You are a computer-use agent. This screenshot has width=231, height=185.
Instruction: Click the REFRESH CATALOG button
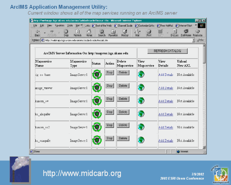click(167, 51)
